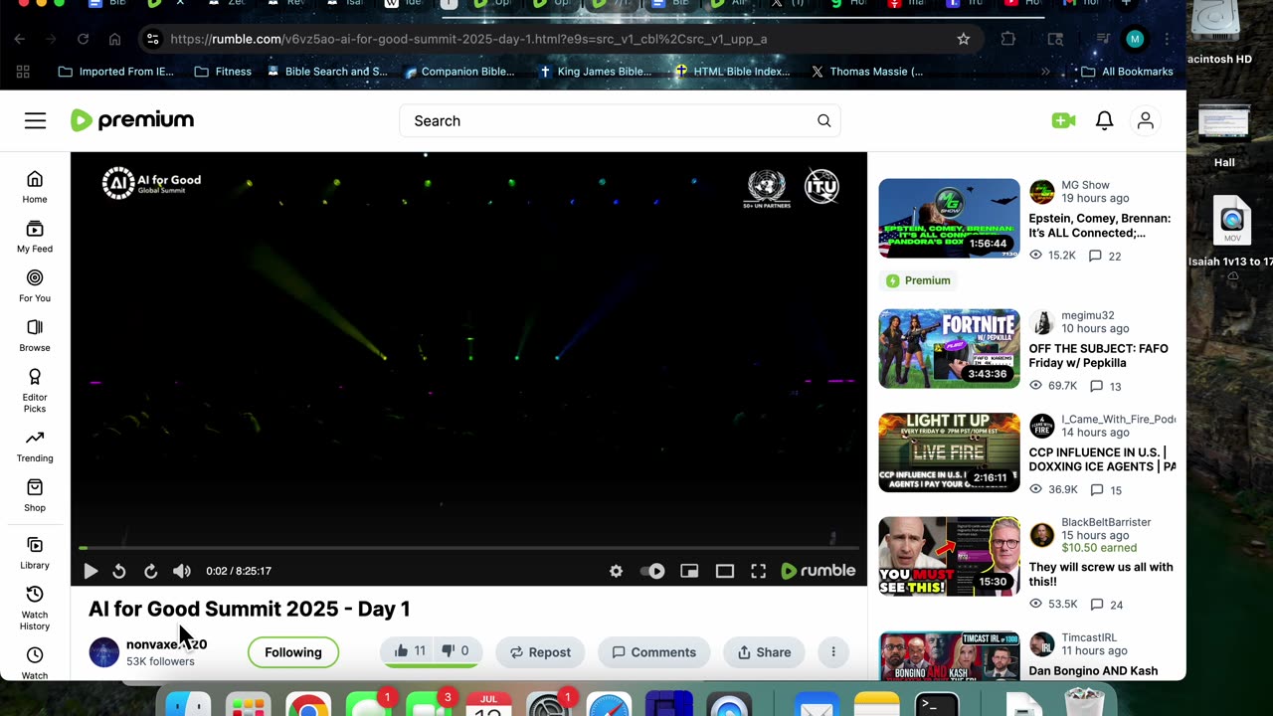This screenshot has width=1273, height=716.
Task: Click the search magnifier icon
Action: (823, 120)
